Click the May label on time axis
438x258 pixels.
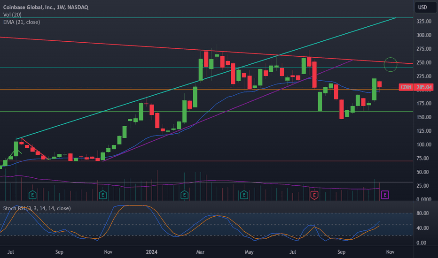249,252
